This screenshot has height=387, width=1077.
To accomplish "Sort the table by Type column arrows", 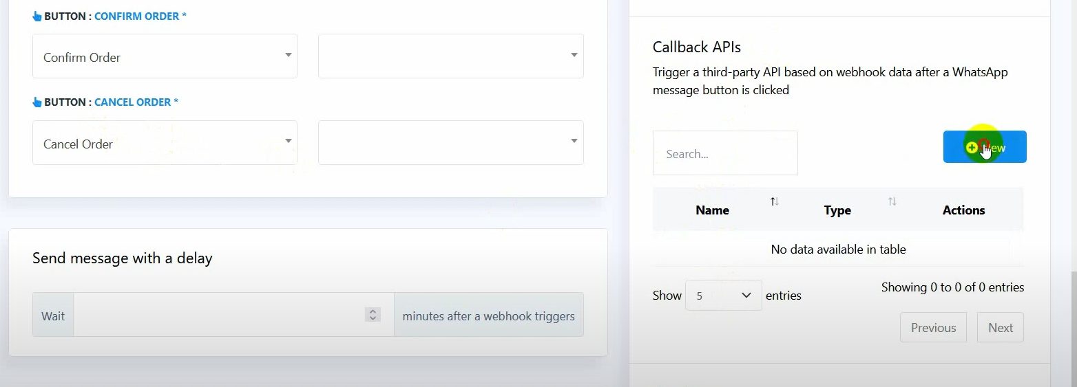I will [892, 201].
